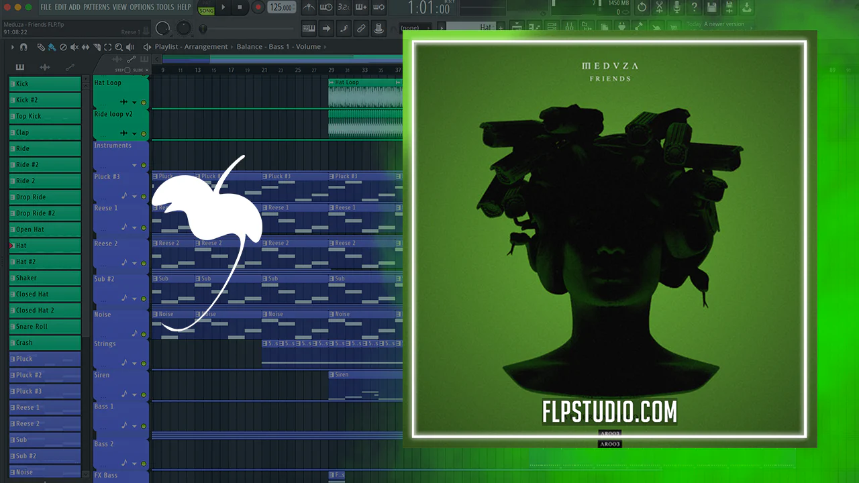Click the main pitch knob

[183, 28]
